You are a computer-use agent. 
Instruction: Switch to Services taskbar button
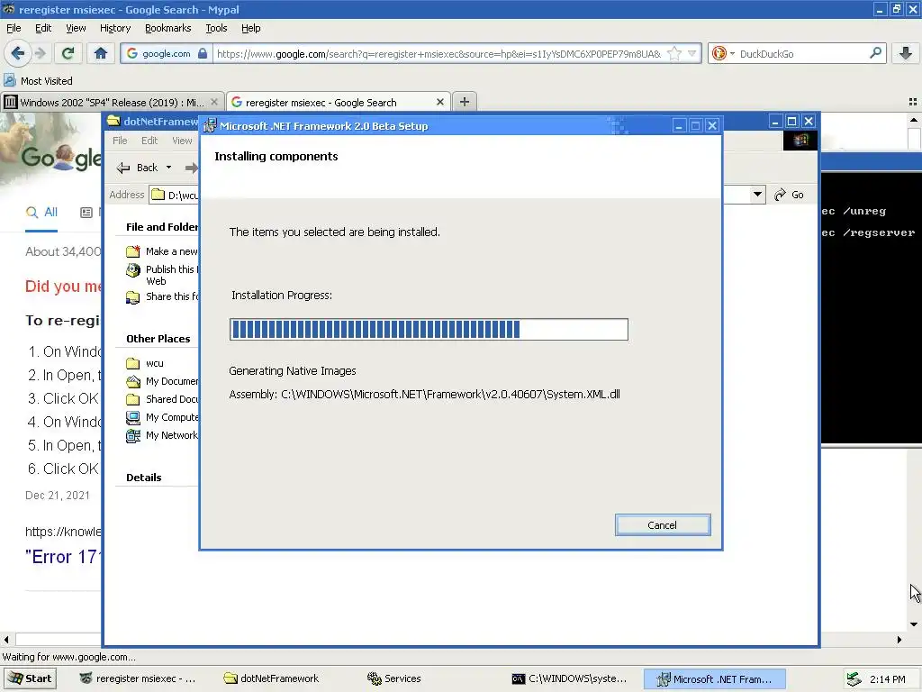[x=394, y=678]
